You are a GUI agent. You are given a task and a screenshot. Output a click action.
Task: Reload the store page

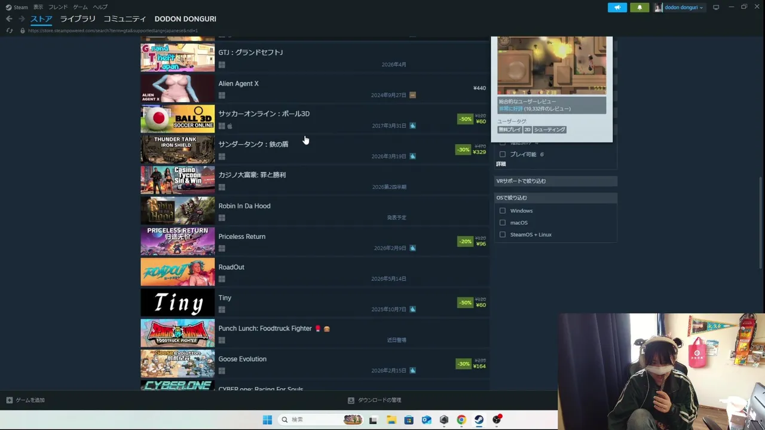click(x=9, y=30)
